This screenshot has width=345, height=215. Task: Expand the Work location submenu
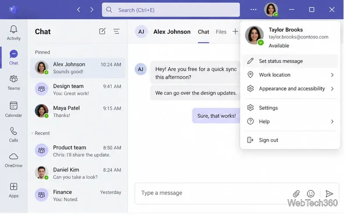pyautogui.click(x=332, y=75)
